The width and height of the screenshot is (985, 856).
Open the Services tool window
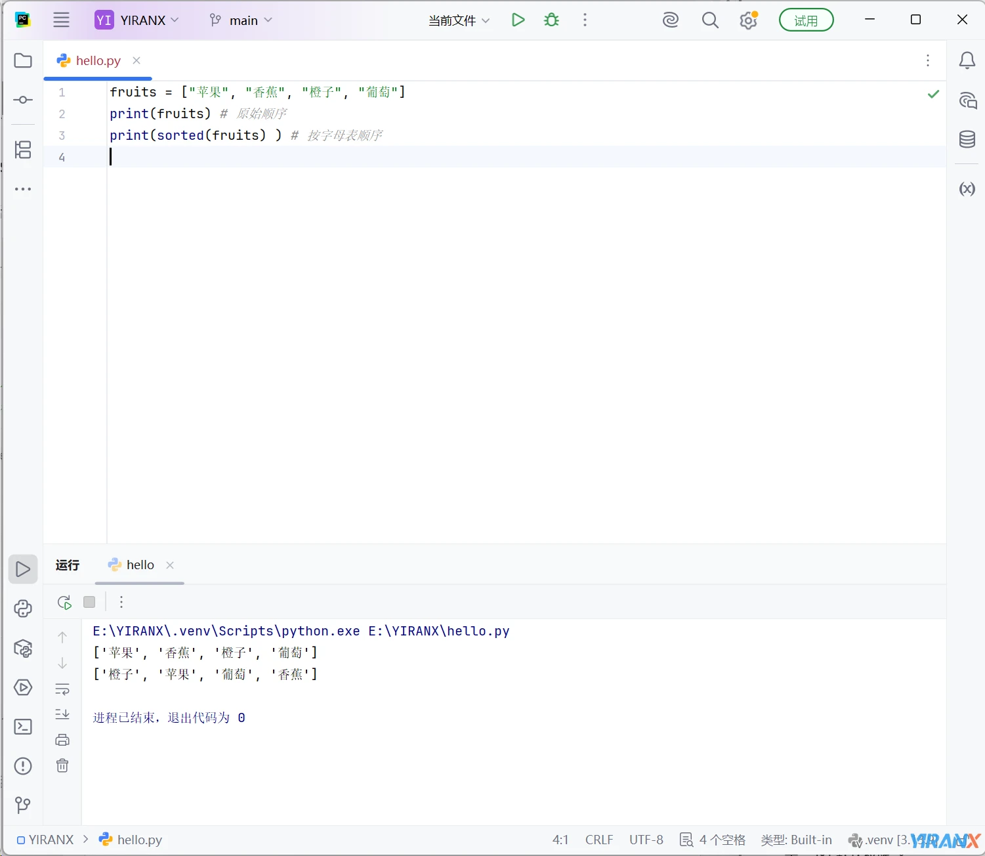tap(23, 687)
